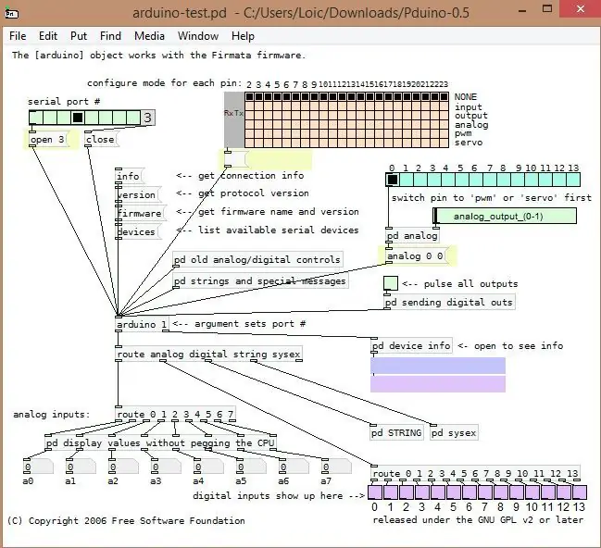
Task: Open the Put menu
Action: [79, 36]
